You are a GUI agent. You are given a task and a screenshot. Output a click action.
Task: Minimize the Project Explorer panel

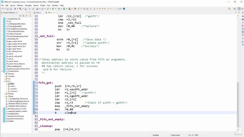pos(27,13)
